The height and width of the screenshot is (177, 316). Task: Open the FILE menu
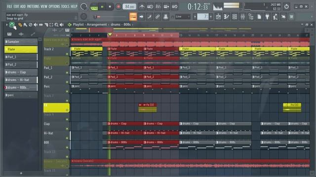point(9,6)
